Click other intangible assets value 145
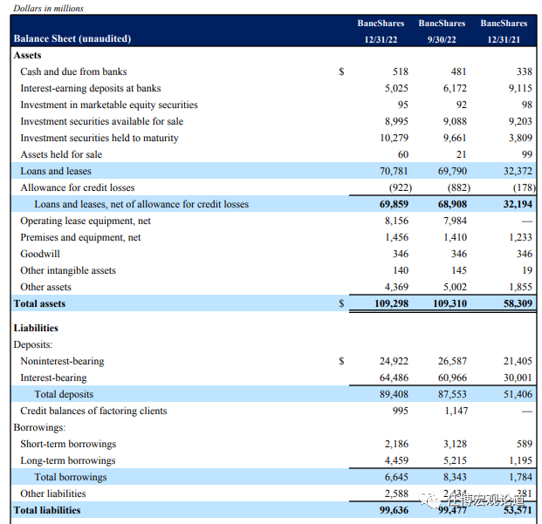 pos(459,270)
